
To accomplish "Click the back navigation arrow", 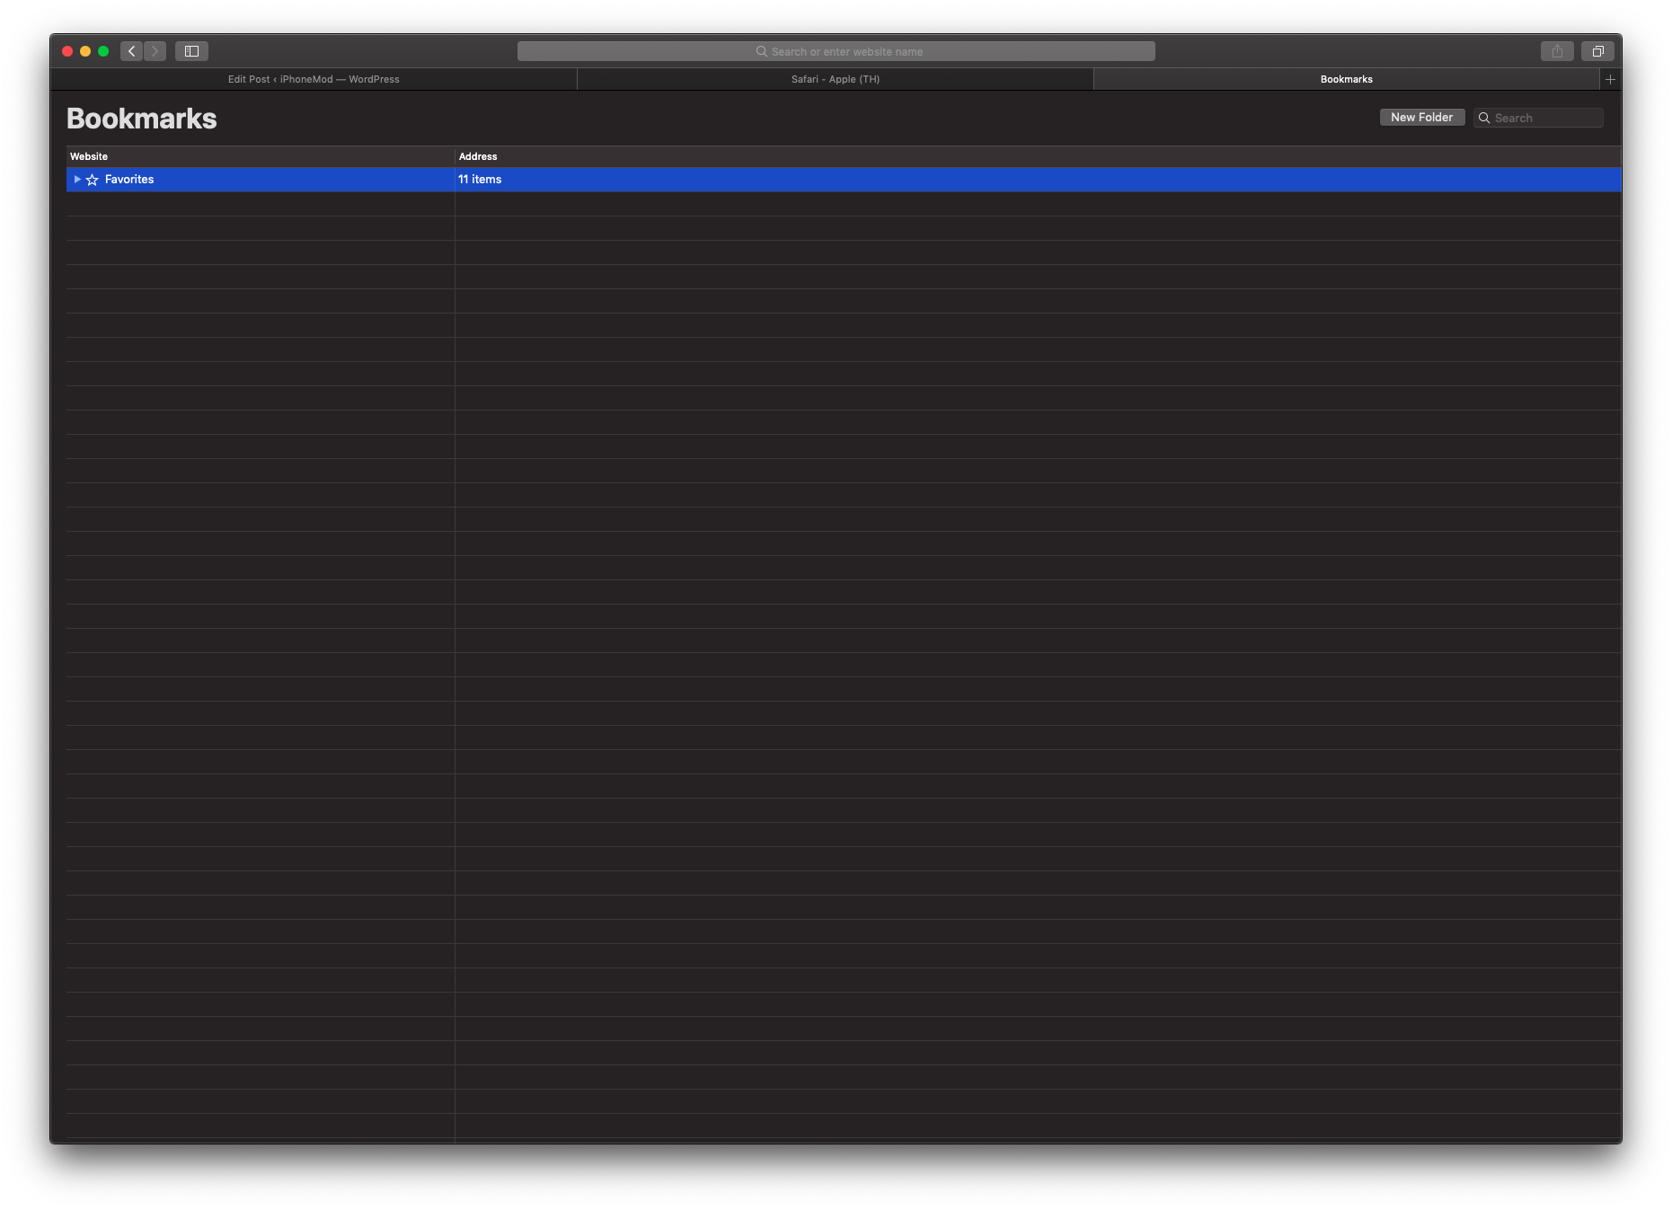I will pyautogui.click(x=131, y=51).
